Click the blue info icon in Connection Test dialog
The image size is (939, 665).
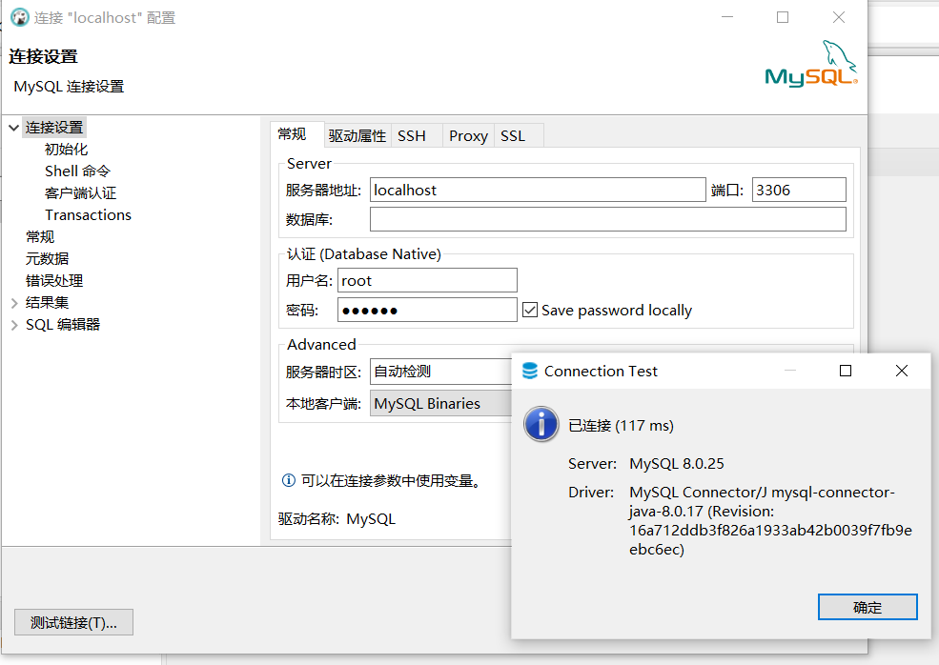[x=541, y=424]
